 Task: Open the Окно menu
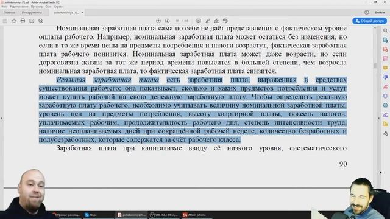(49, 7)
